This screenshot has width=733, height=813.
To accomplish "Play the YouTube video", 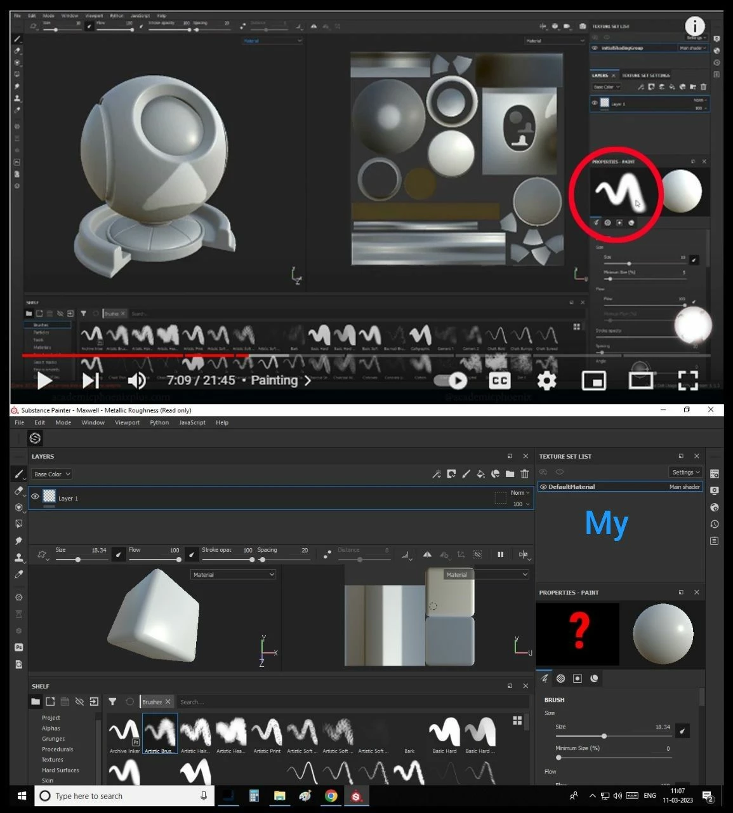I will pos(44,380).
